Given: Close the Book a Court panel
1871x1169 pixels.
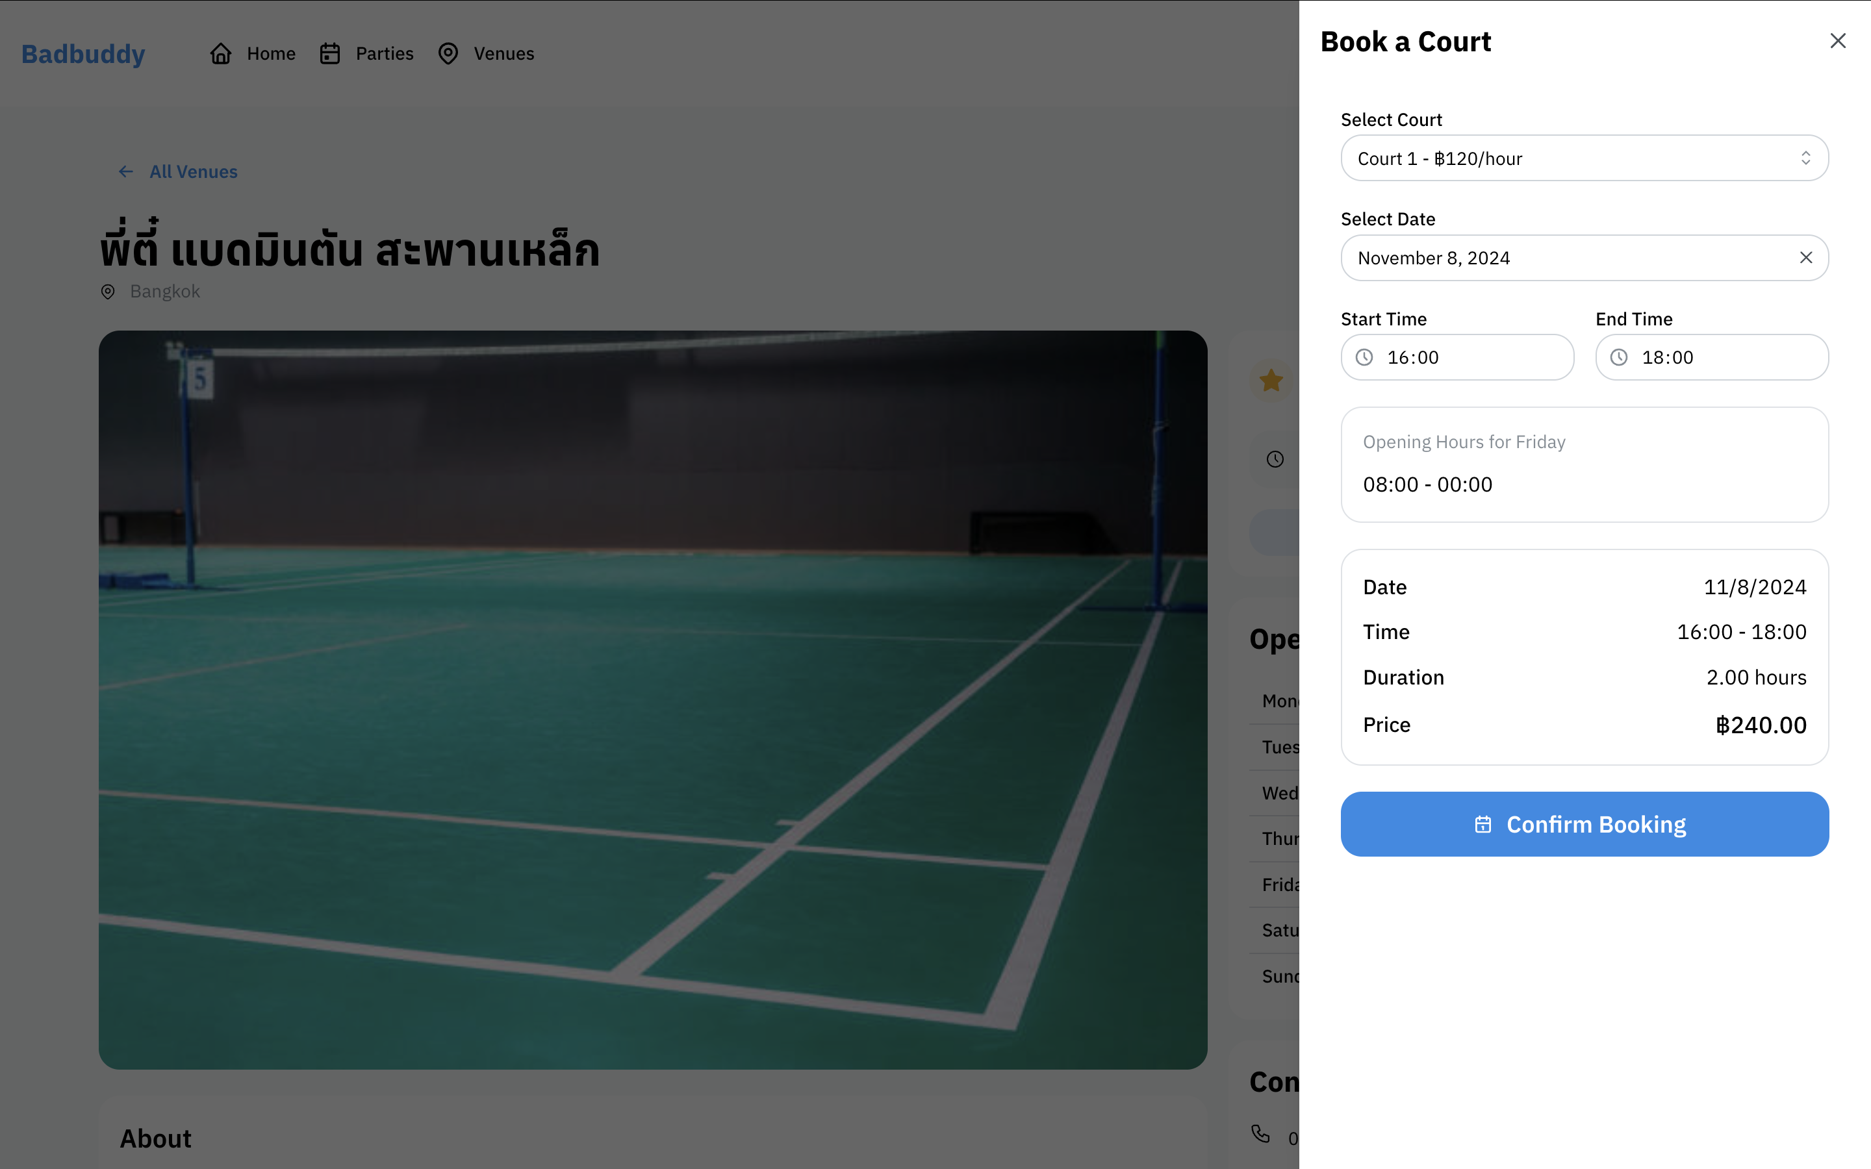Looking at the screenshot, I should [x=1838, y=41].
